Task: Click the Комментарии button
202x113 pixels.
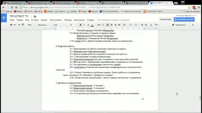Action: (165, 19)
